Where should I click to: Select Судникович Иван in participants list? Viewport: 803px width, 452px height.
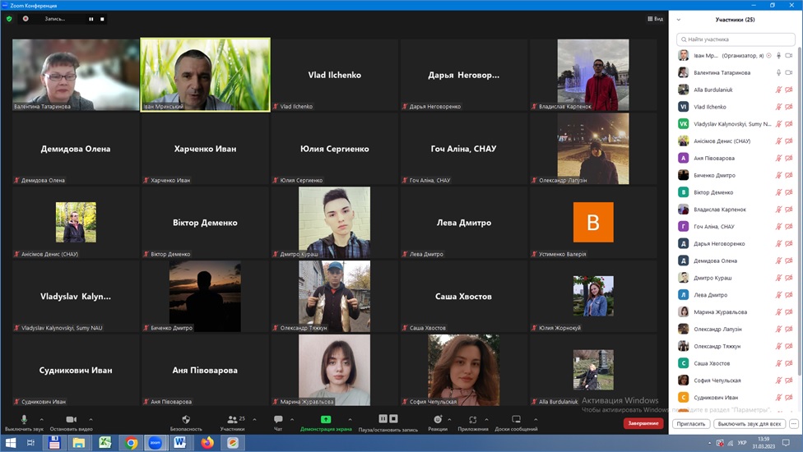(x=736, y=397)
